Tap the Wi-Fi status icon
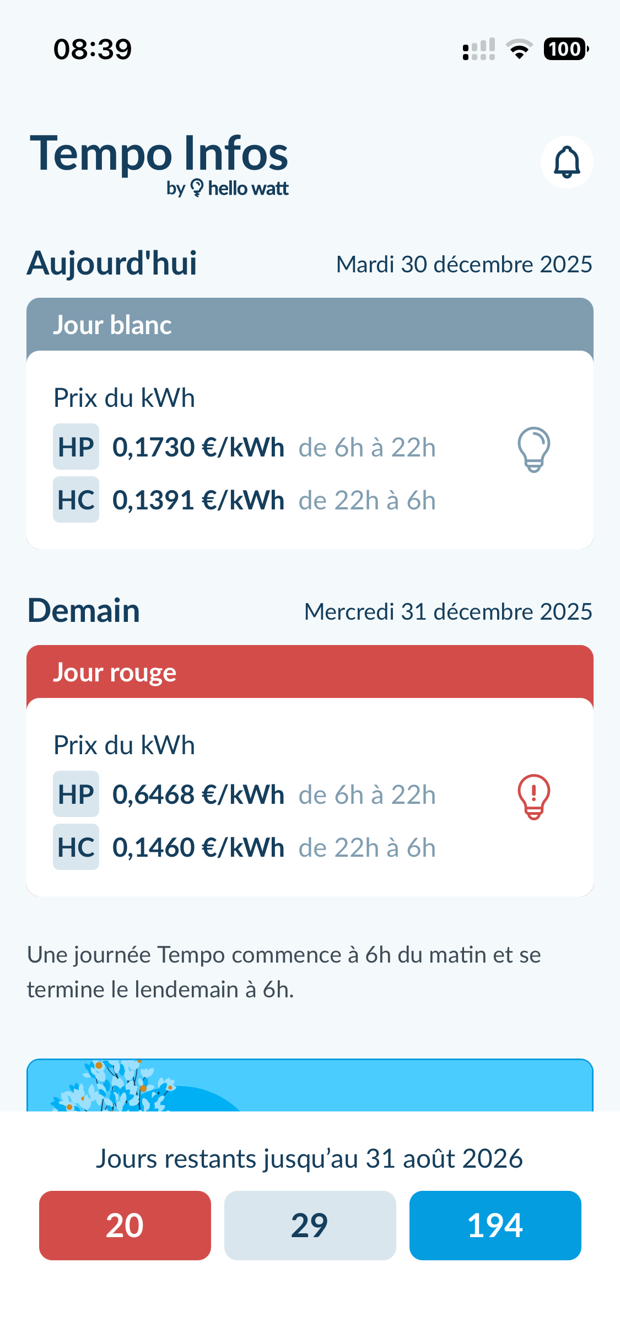 519,49
